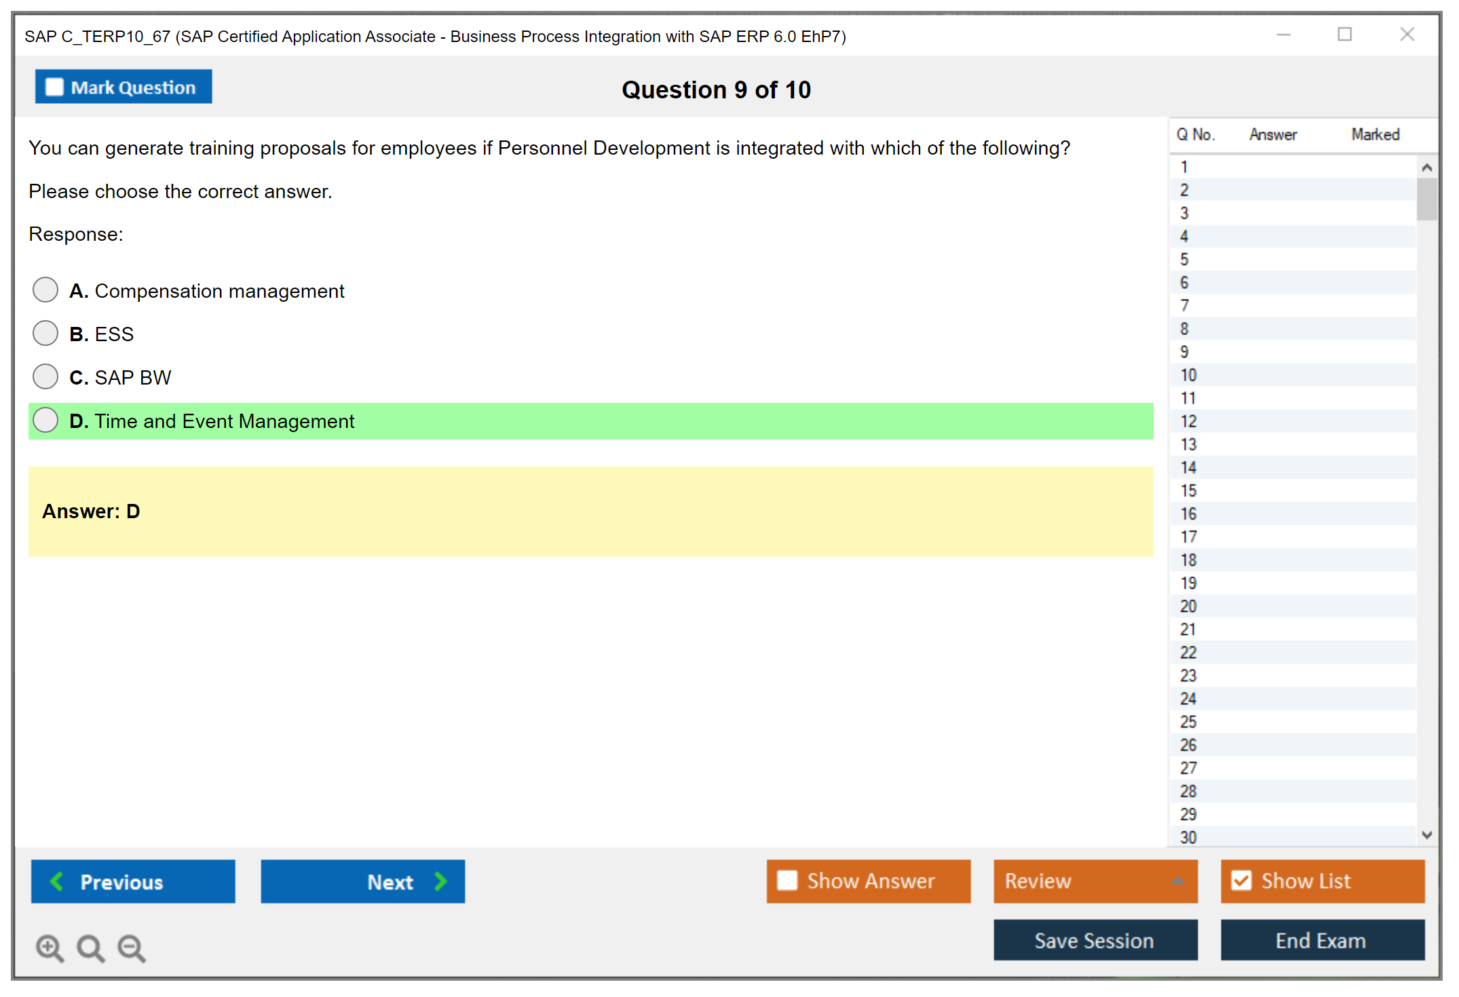Click the reset zoom magnifier icon

coord(90,947)
